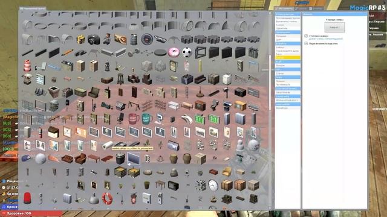The image size is (387, 217).
Task: Spawn the white paper towel roll prop
Action: (x=107, y=145)
